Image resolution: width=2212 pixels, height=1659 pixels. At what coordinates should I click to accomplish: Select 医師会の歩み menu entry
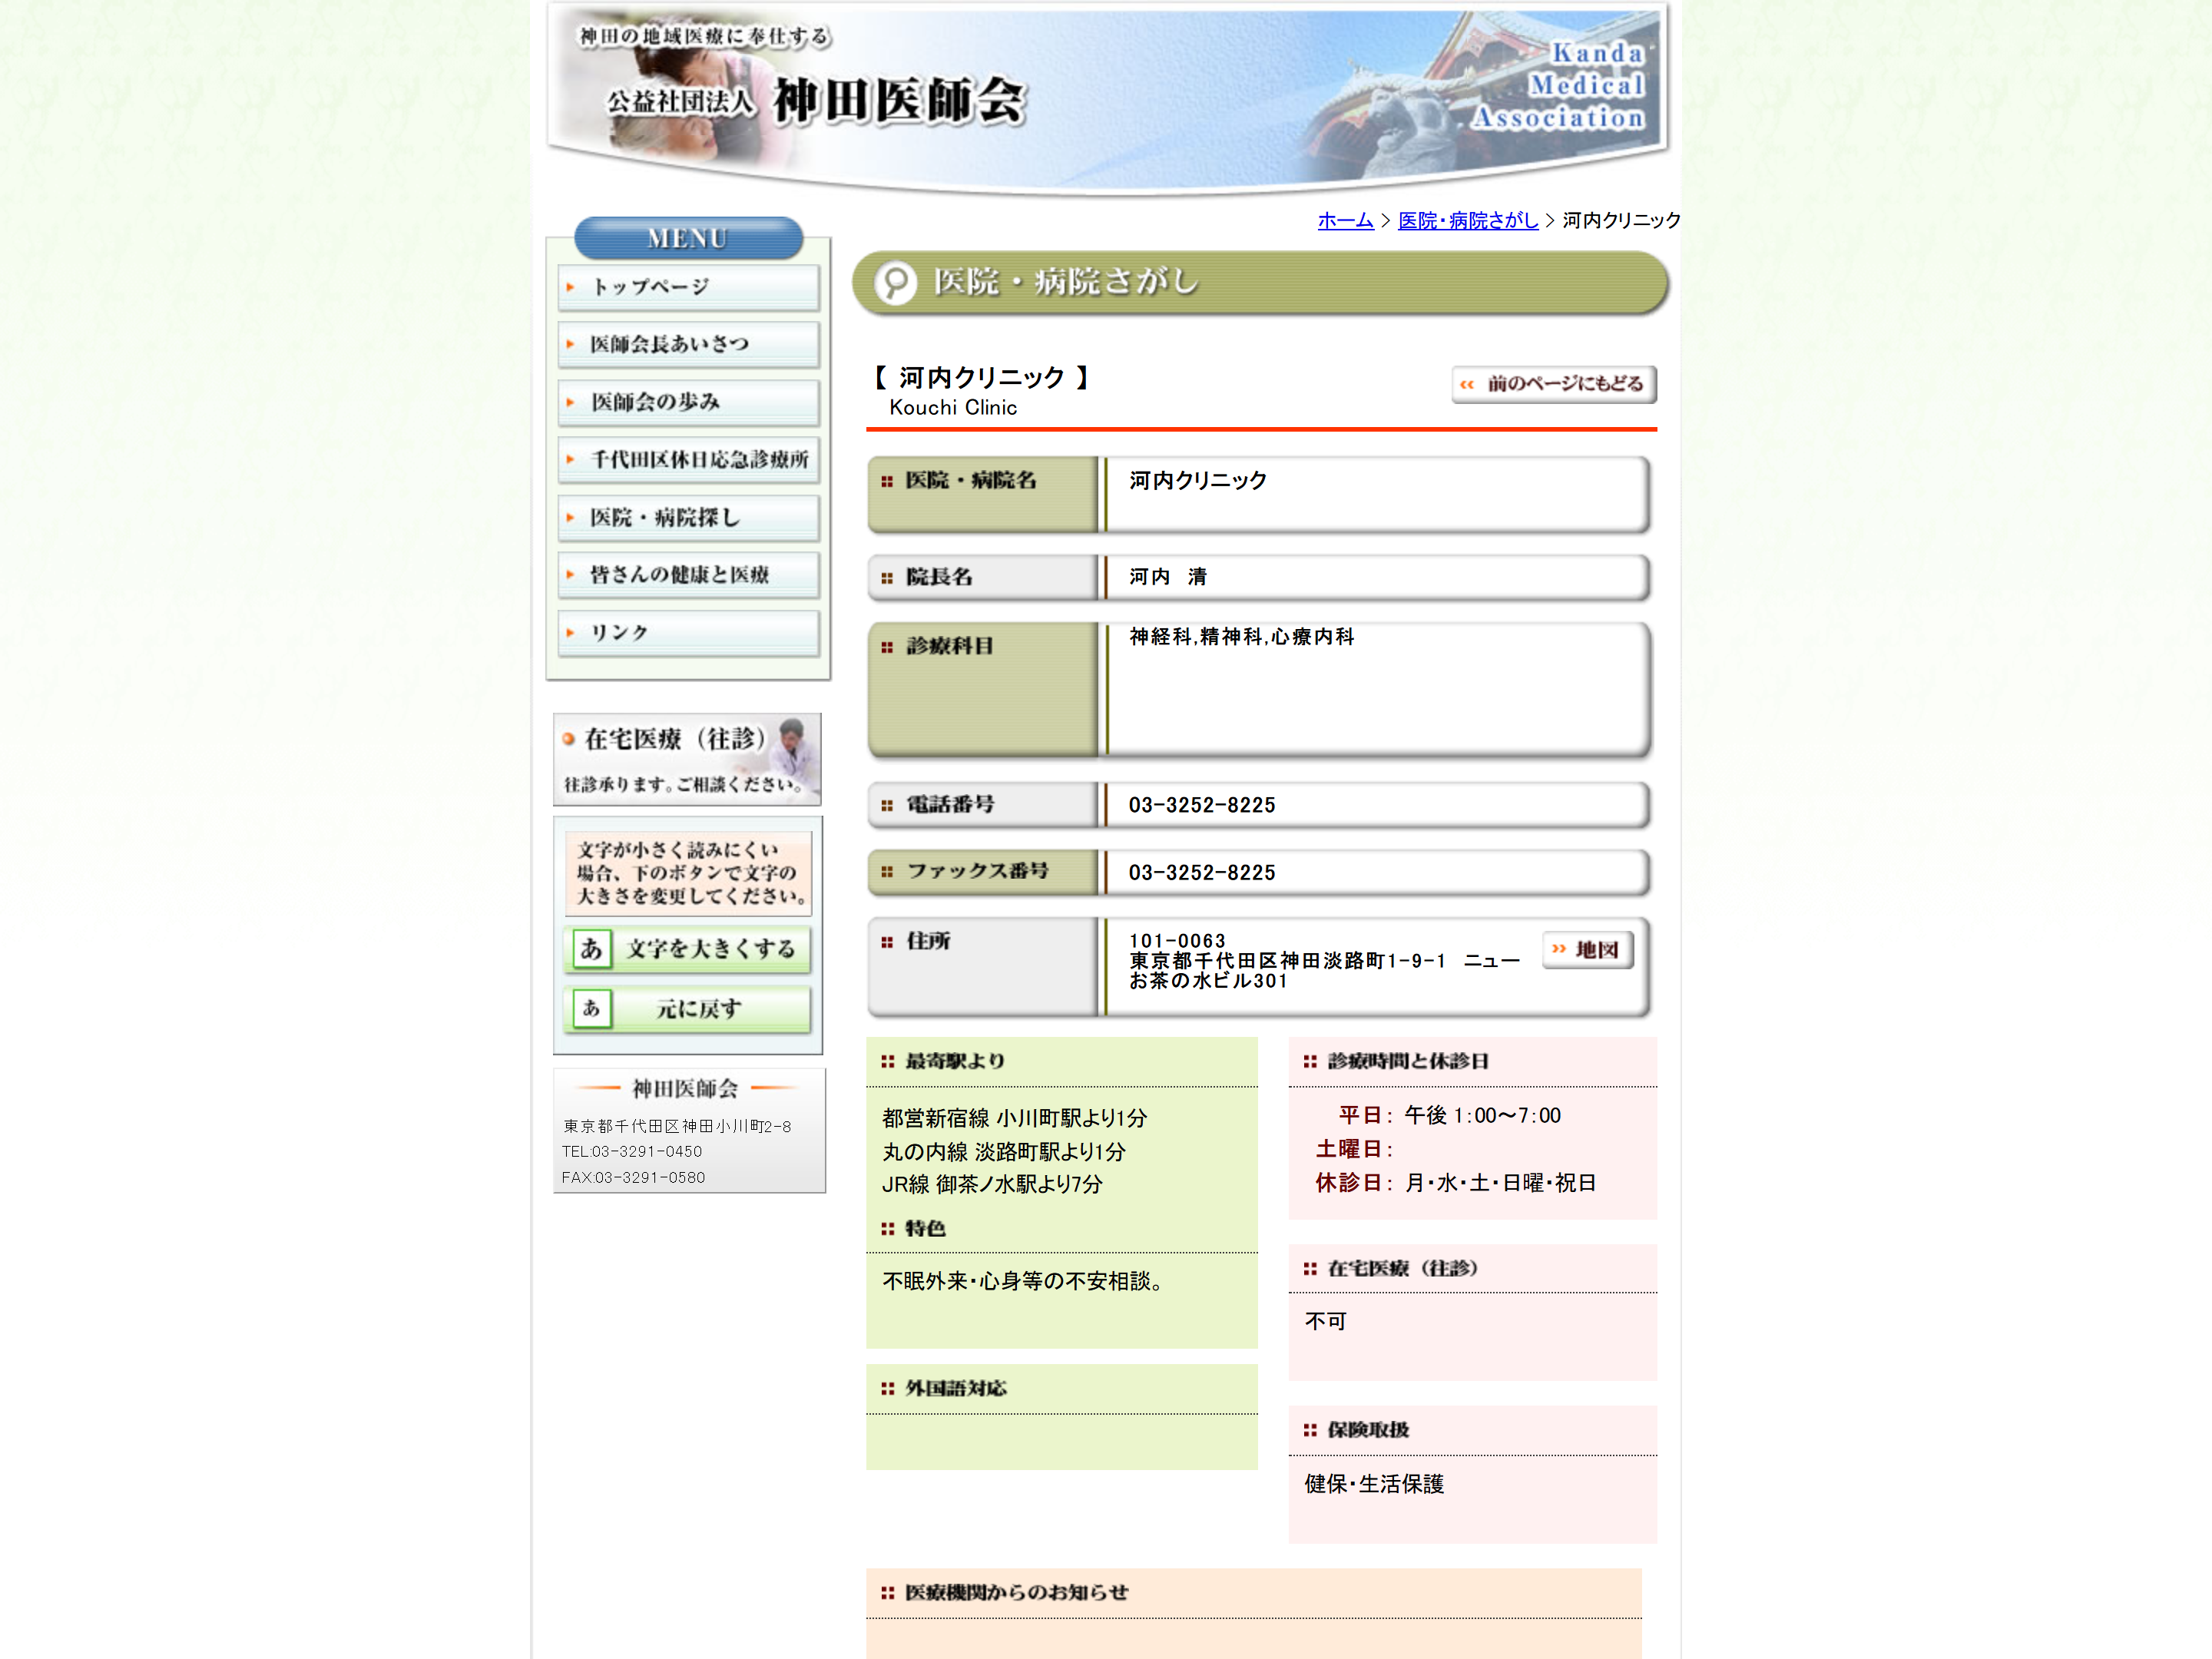tap(688, 402)
